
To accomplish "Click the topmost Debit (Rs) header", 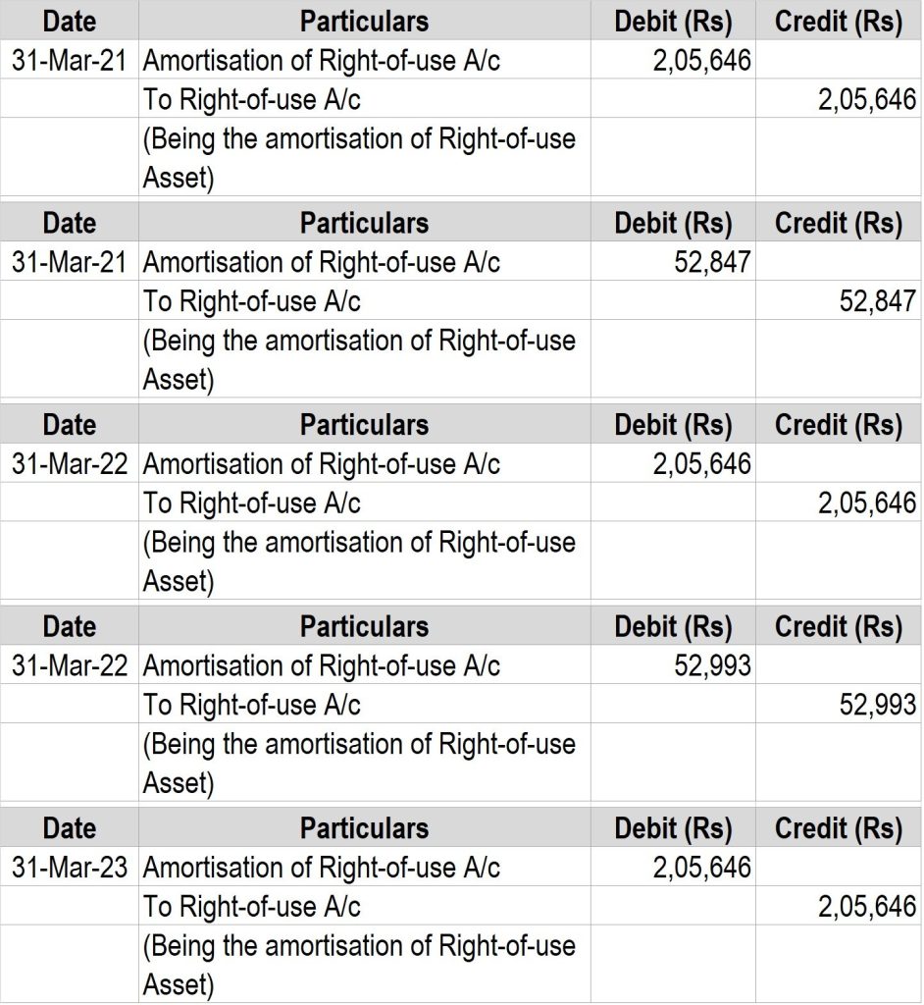I will click(x=673, y=21).
